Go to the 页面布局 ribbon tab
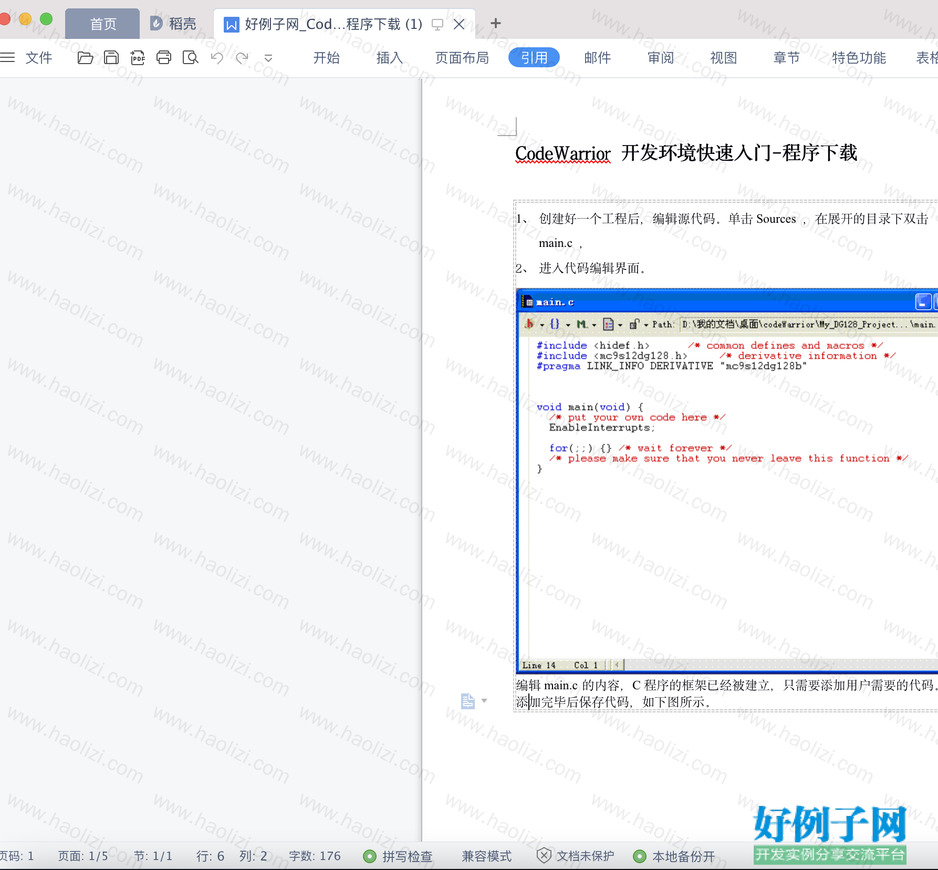Image resolution: width=938 pixels, height=870 pixels. coord(462,58)
